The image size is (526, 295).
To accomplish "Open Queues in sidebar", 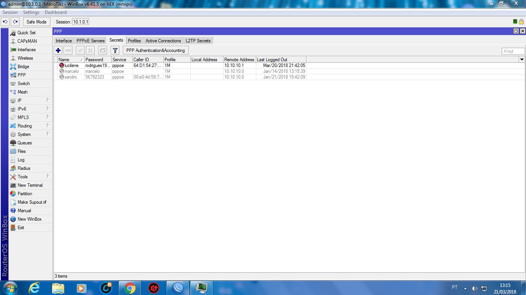I will pyautogui.click(x=30, y=143).
